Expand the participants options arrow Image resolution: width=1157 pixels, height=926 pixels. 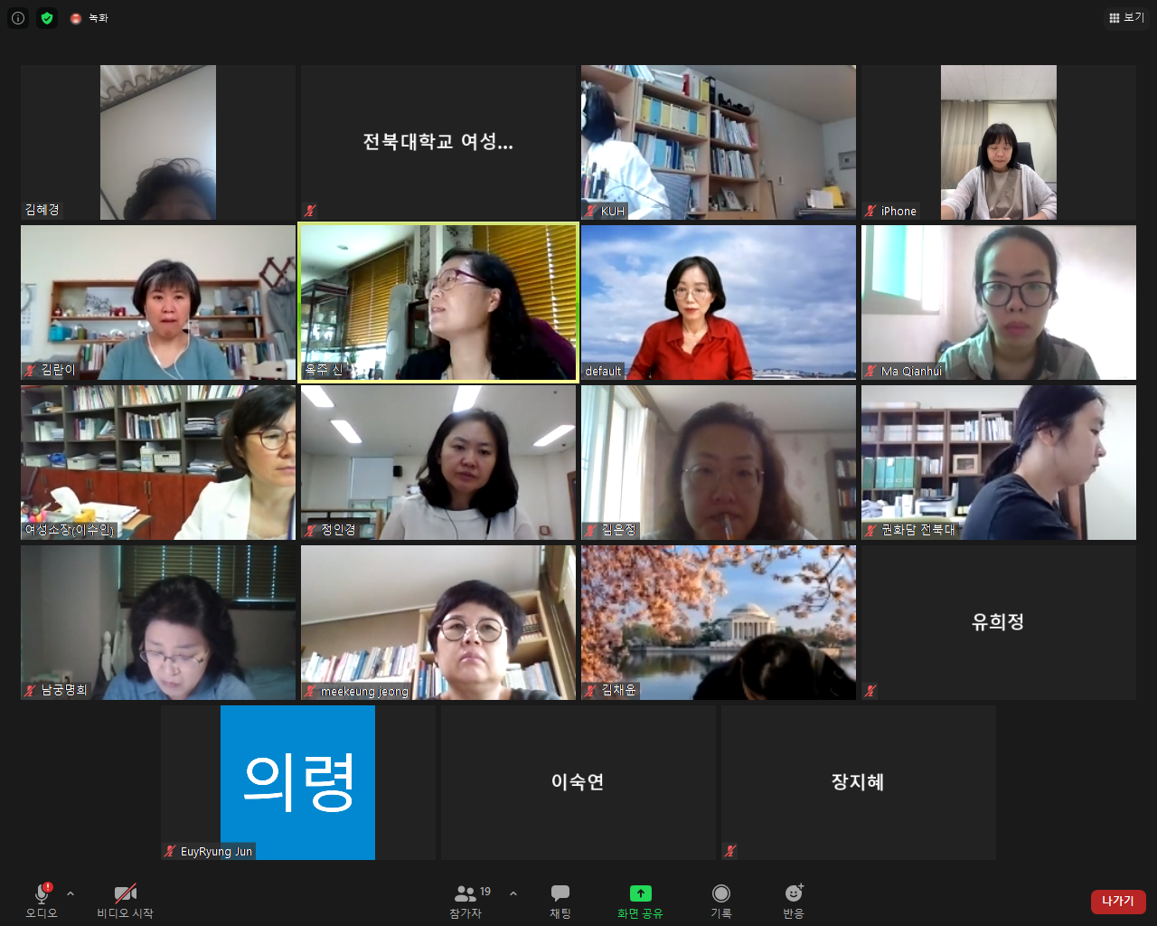[513, 893]
